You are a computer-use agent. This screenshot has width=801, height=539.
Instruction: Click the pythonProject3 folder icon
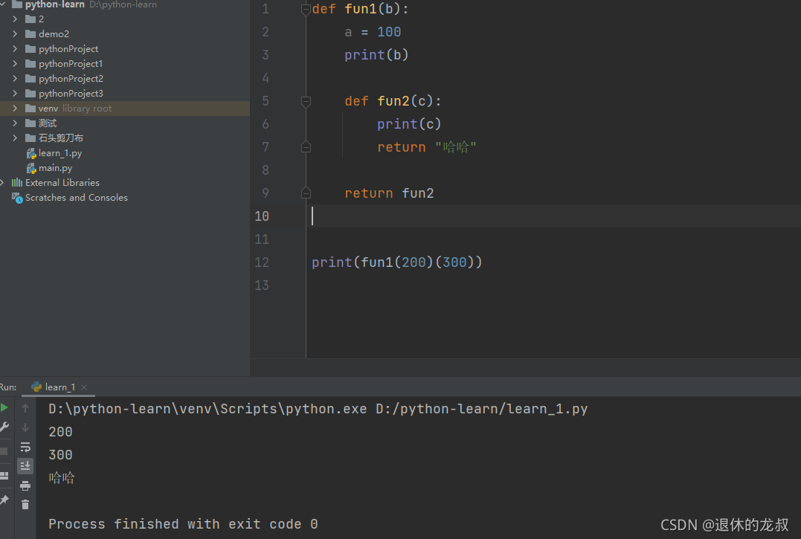[x=30, y=93]
